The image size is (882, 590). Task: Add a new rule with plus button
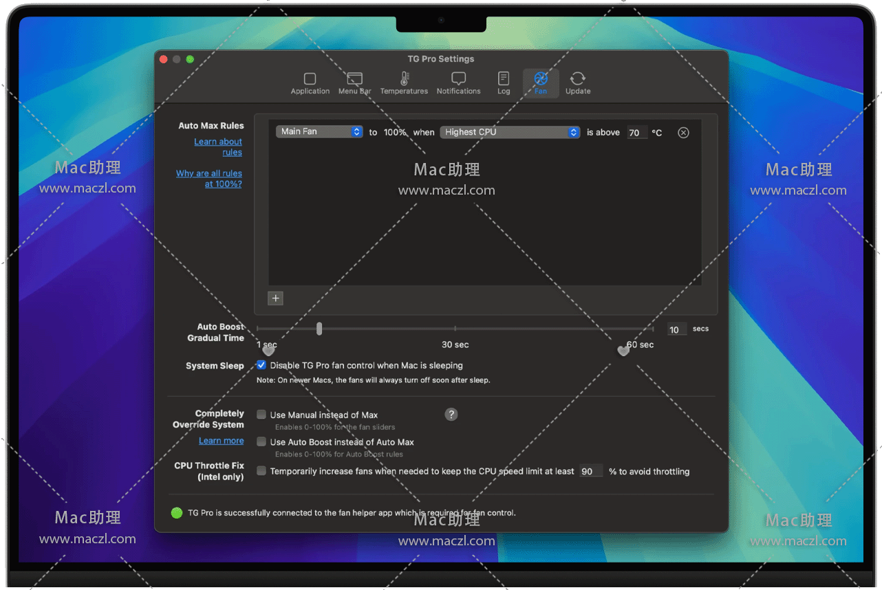click(x=276, y=298)
